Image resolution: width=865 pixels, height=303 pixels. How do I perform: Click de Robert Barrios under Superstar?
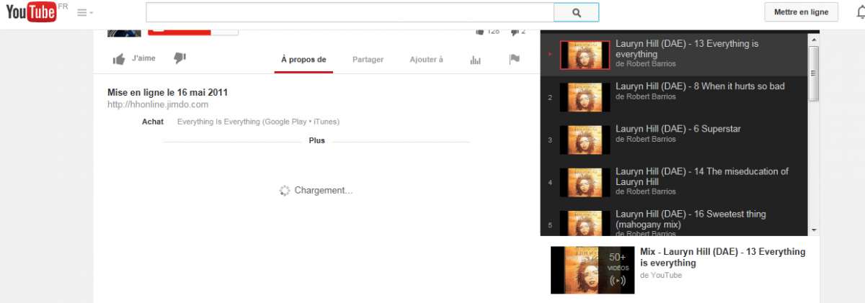click(x=646, y=140)
